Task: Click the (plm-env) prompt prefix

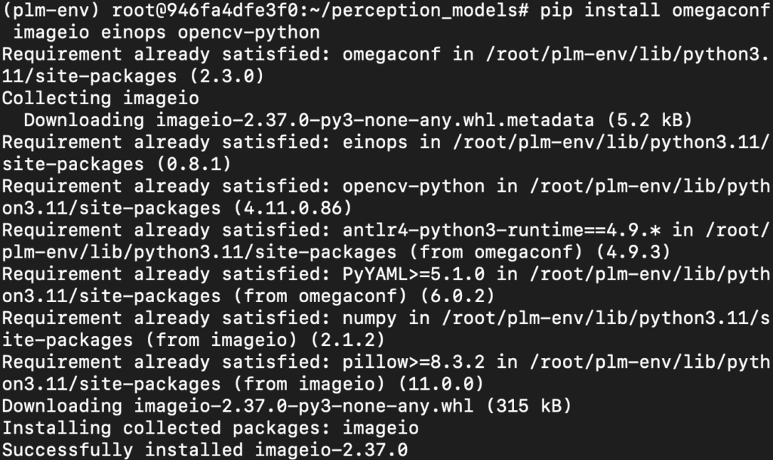Action: point(51,11)
